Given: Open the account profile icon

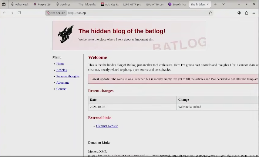Looking at the screenshot, I should pos(239,13).
